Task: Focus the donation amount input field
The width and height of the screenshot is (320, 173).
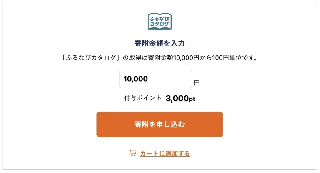Action: 156,79
